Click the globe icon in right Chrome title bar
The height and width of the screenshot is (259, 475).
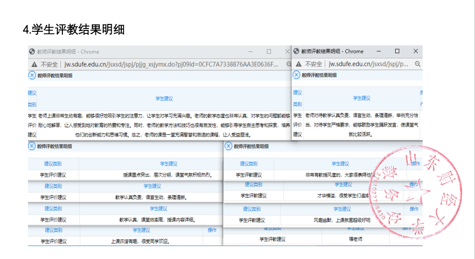tap(296, 51)
